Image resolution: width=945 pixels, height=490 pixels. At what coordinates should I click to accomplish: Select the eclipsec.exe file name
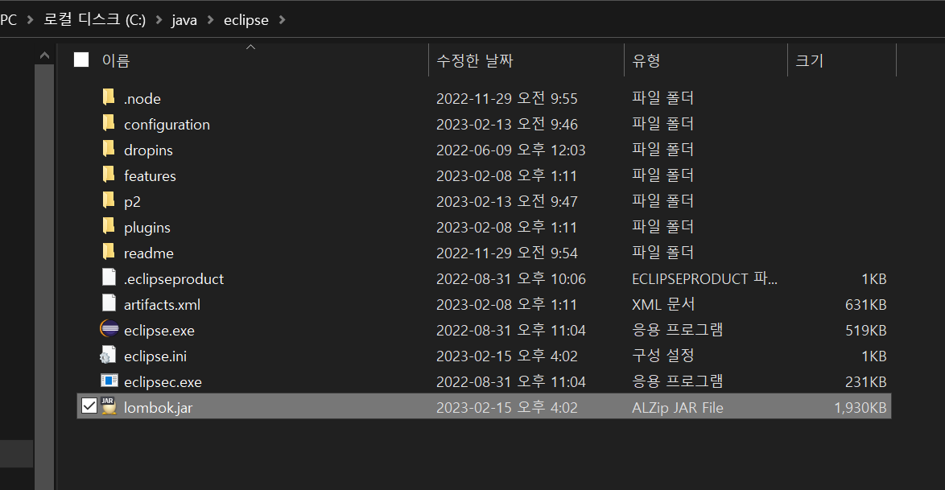163,381
